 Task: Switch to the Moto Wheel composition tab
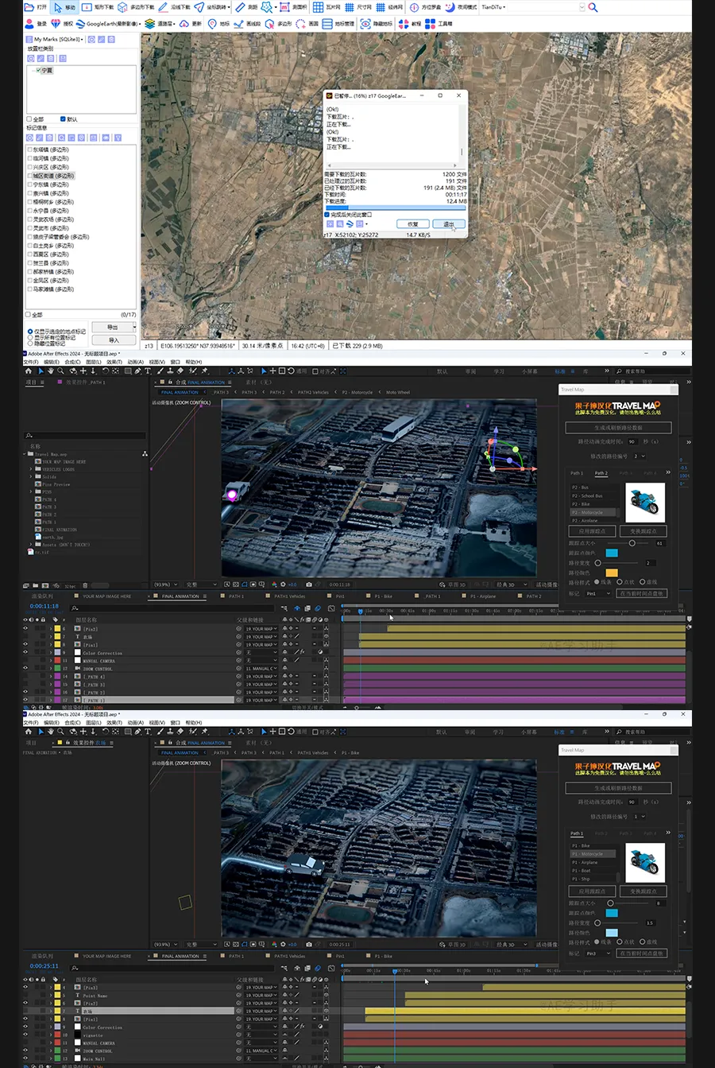(397, 392)
